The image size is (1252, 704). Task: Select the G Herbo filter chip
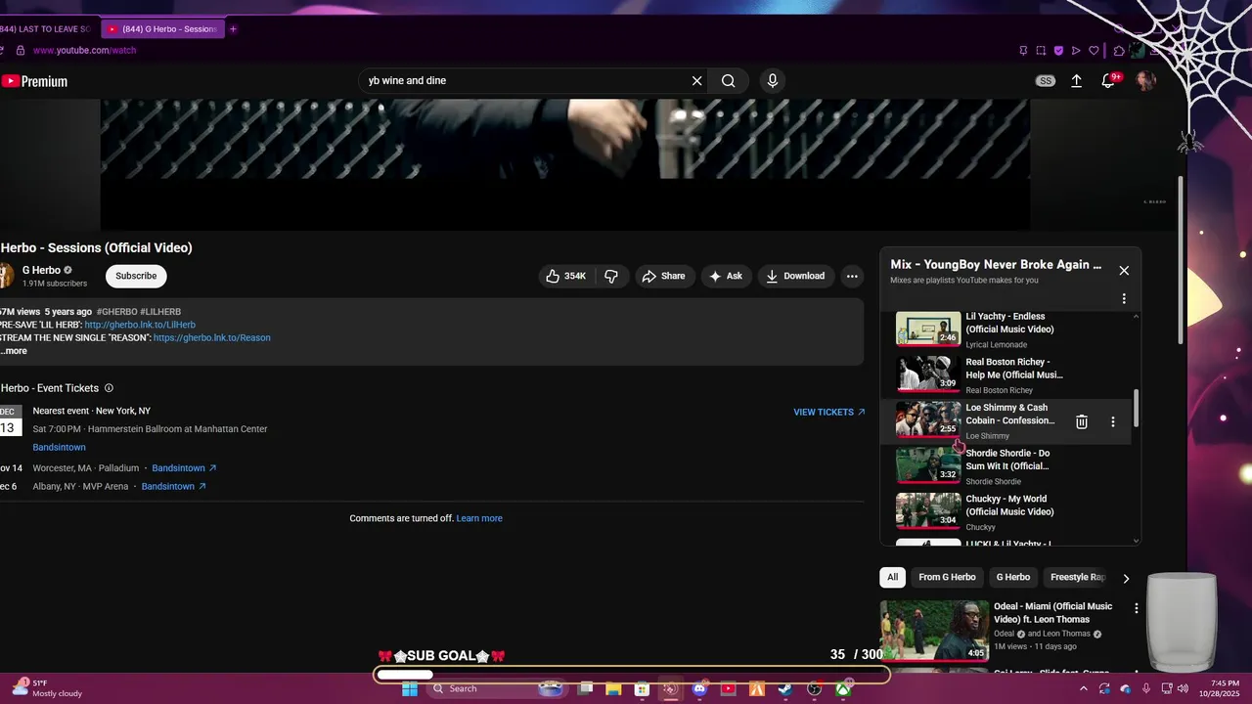click(1012, 578)
